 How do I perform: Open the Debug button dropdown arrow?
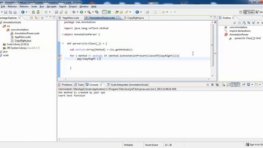[77, 12]
